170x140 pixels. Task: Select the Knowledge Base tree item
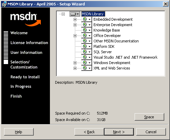coord(107,30)
